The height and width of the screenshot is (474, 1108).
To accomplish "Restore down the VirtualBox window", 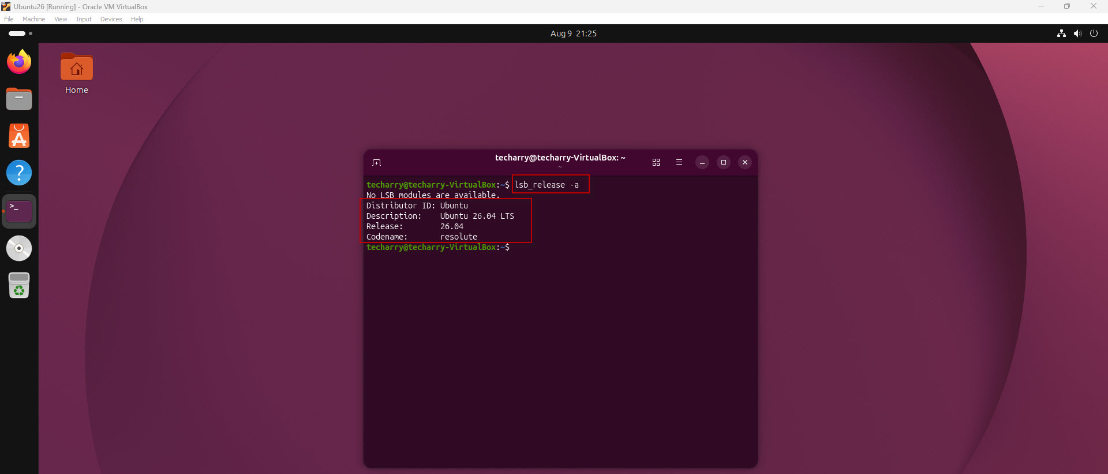I will pyautogui.click(x=1067, y=6).
